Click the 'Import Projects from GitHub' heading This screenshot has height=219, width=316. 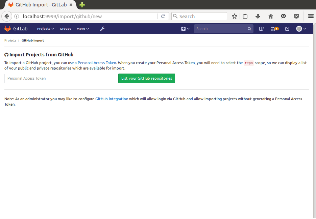pyautogui.click(x=41, y=55)
